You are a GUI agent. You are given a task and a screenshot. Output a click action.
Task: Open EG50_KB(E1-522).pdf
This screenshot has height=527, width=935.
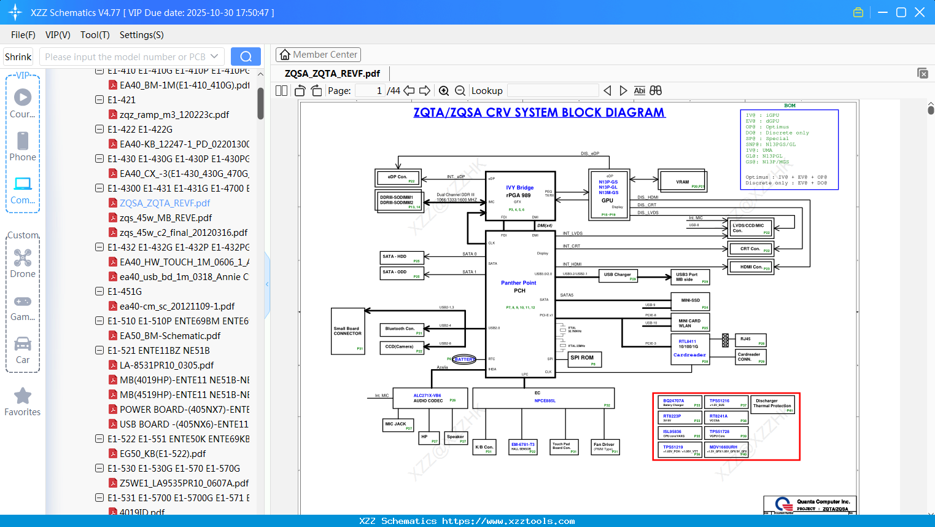click(x=163, y=454)
